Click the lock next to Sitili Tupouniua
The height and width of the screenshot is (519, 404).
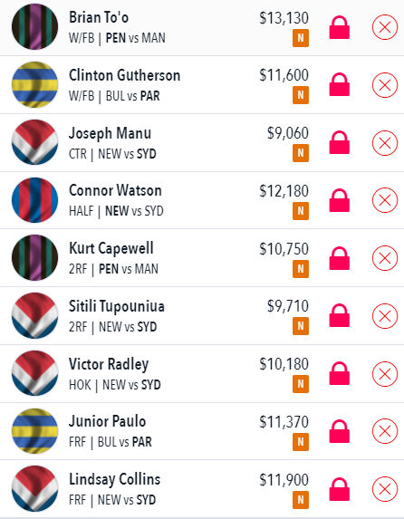click(x=340, y=315)
